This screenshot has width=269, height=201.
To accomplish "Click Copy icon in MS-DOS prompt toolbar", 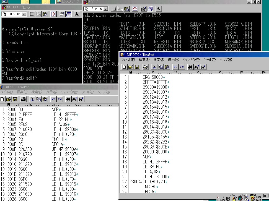I will coord(38,14).
